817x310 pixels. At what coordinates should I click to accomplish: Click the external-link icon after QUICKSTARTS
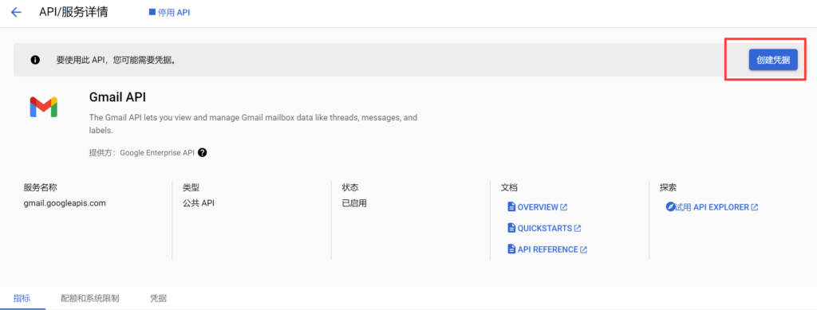point(578,229)
